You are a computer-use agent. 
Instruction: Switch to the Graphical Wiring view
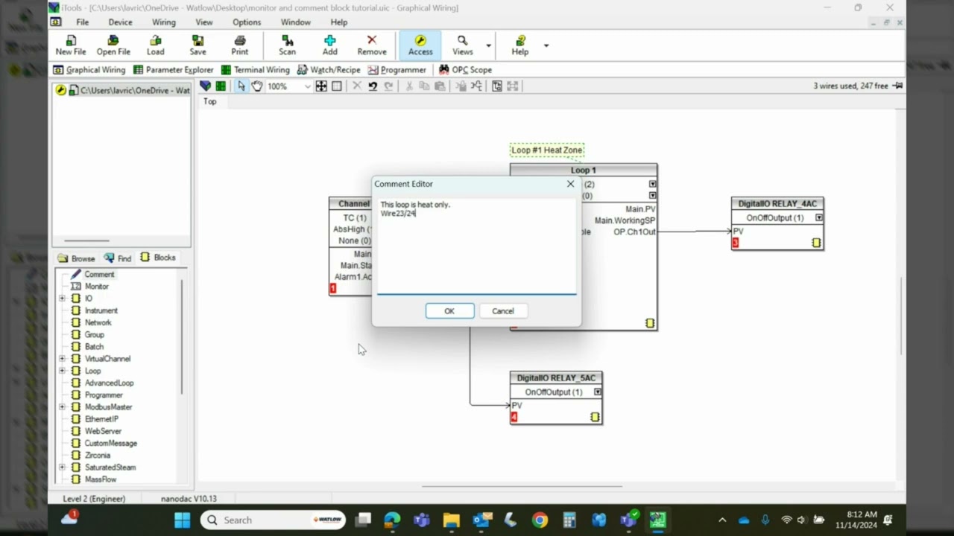(89, 69)
